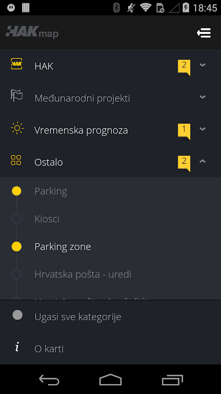Turn off the Parking zone toggle
The image size is (221, 394).
pyautogui.click(x=17, y=247)
